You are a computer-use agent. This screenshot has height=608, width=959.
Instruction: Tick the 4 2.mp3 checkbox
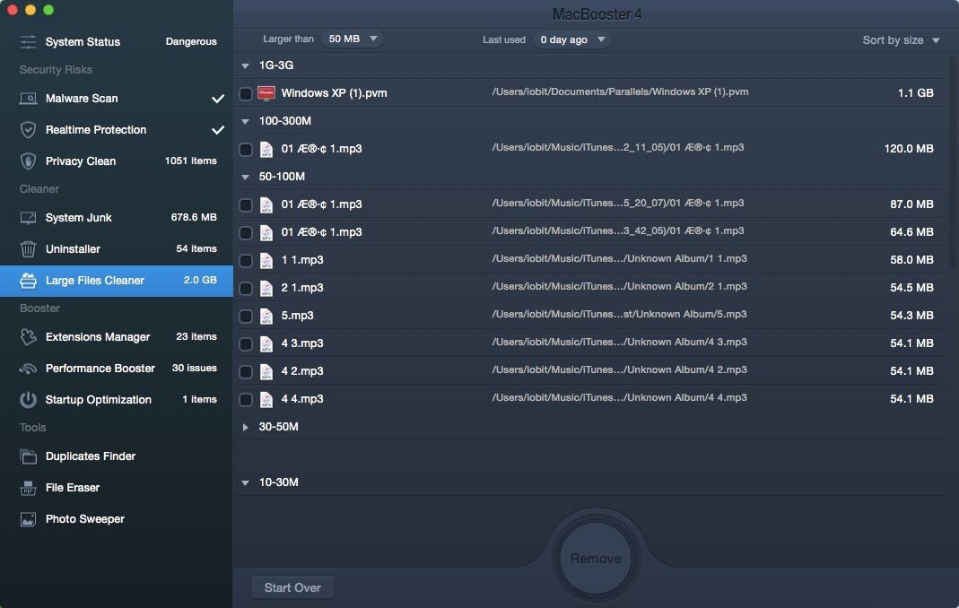click(x=245, y=372)
